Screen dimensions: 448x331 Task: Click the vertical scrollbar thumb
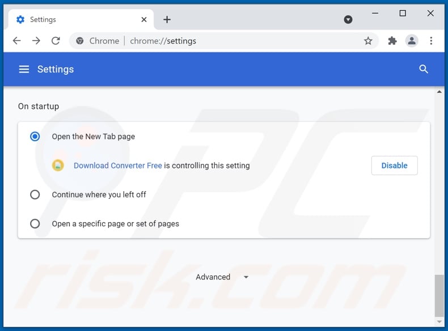pyautogui.click(x=439, y=296)
